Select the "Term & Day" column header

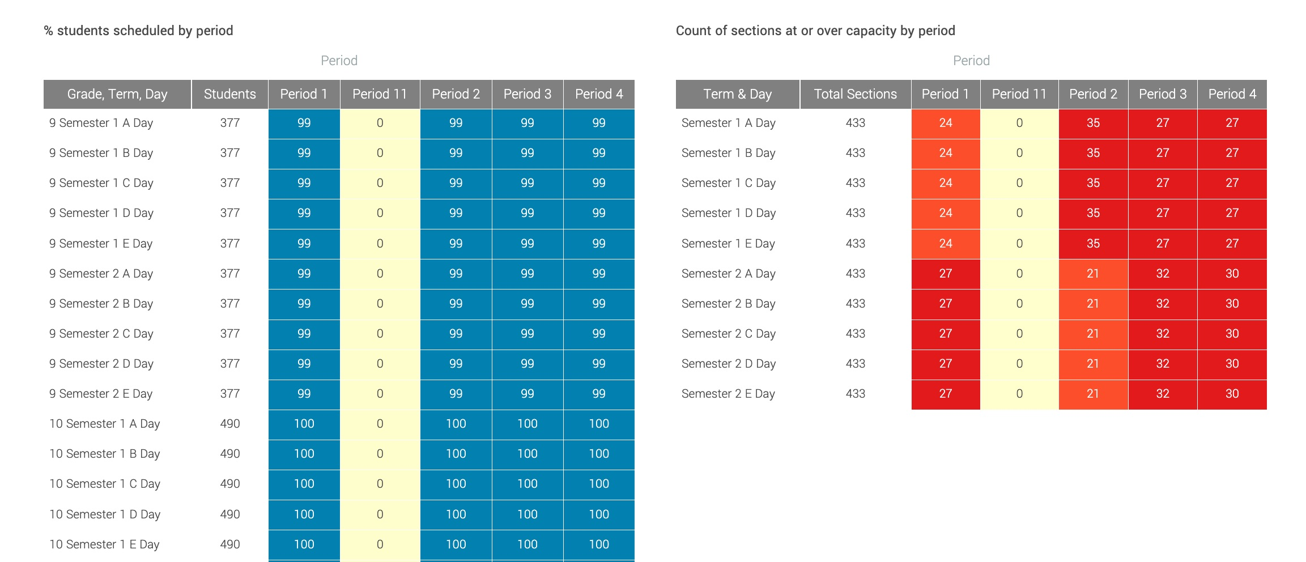[x=737, y=94]
